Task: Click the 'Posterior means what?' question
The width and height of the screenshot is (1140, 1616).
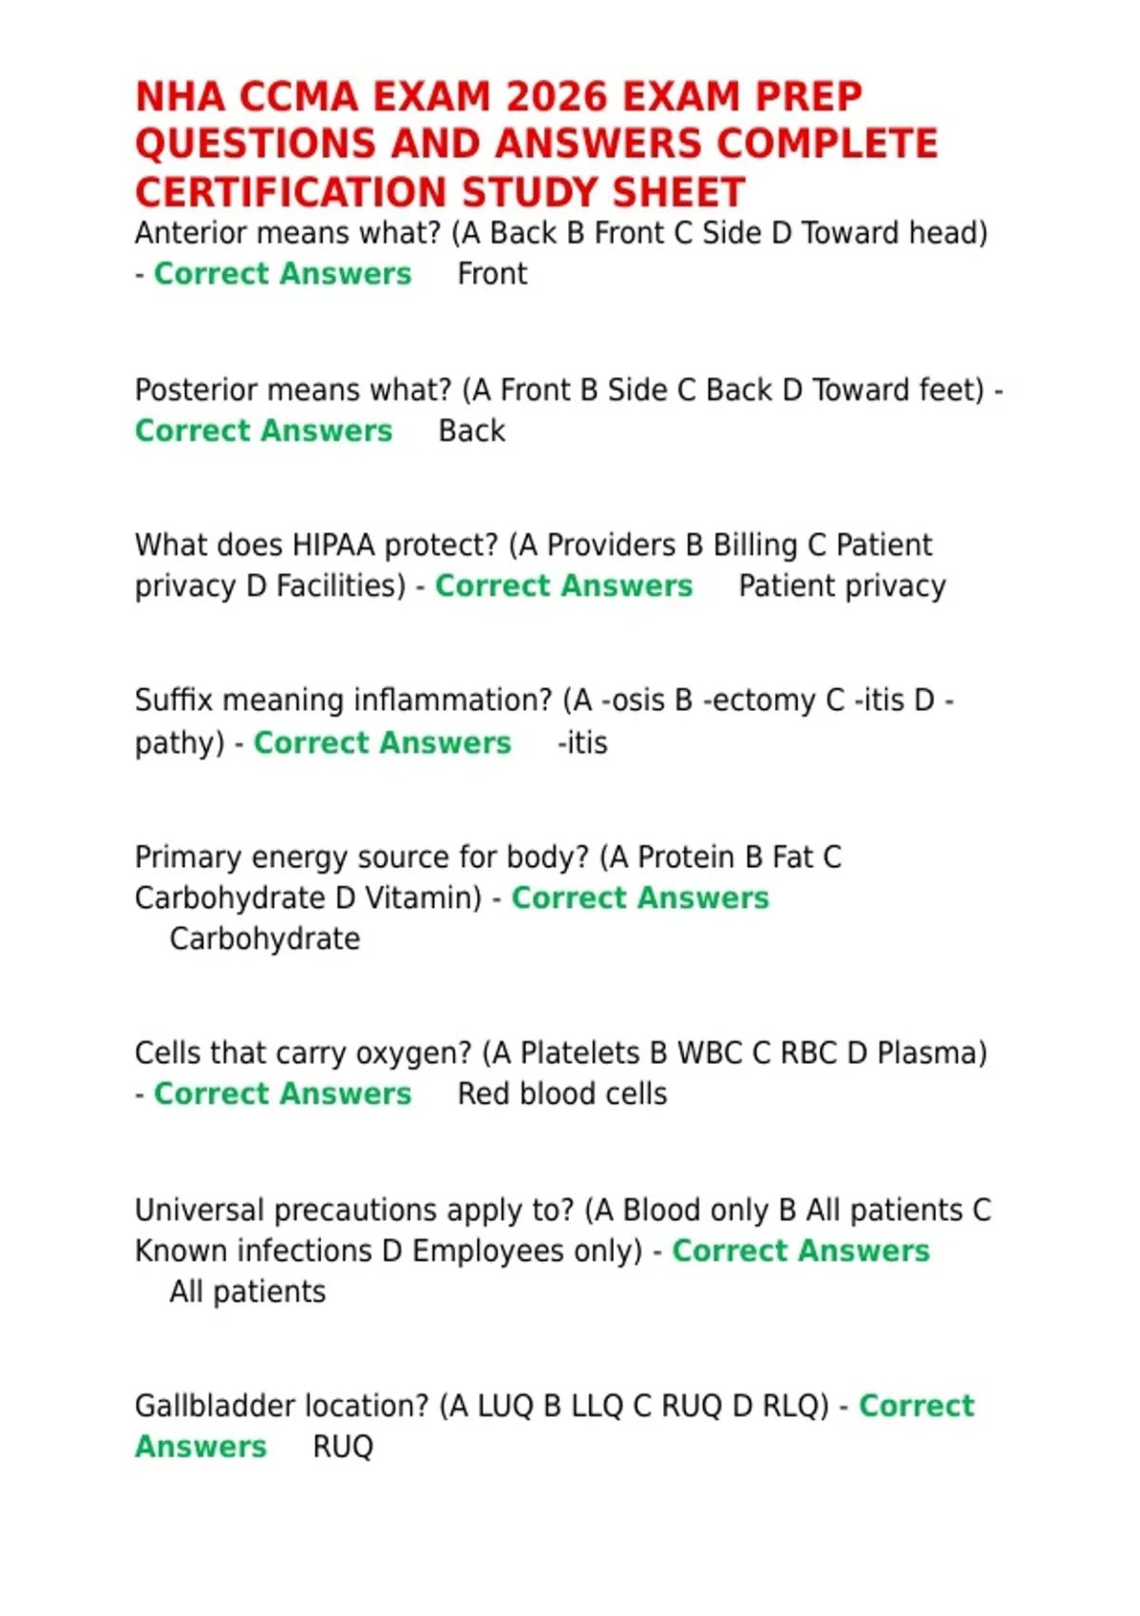Action: [294, 390]
